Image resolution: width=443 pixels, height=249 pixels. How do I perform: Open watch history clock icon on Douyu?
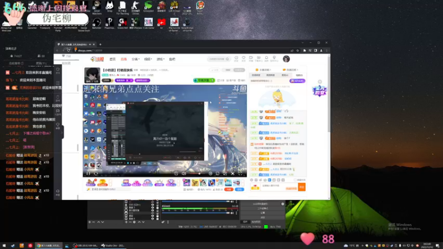[x=236, y=59]
